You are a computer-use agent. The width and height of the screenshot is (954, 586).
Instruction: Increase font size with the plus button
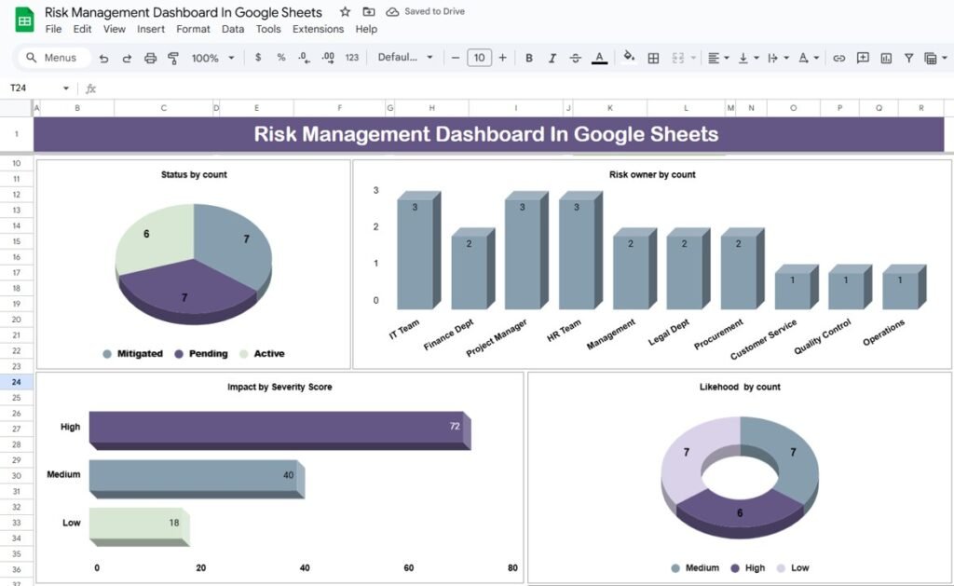point(502,58)
